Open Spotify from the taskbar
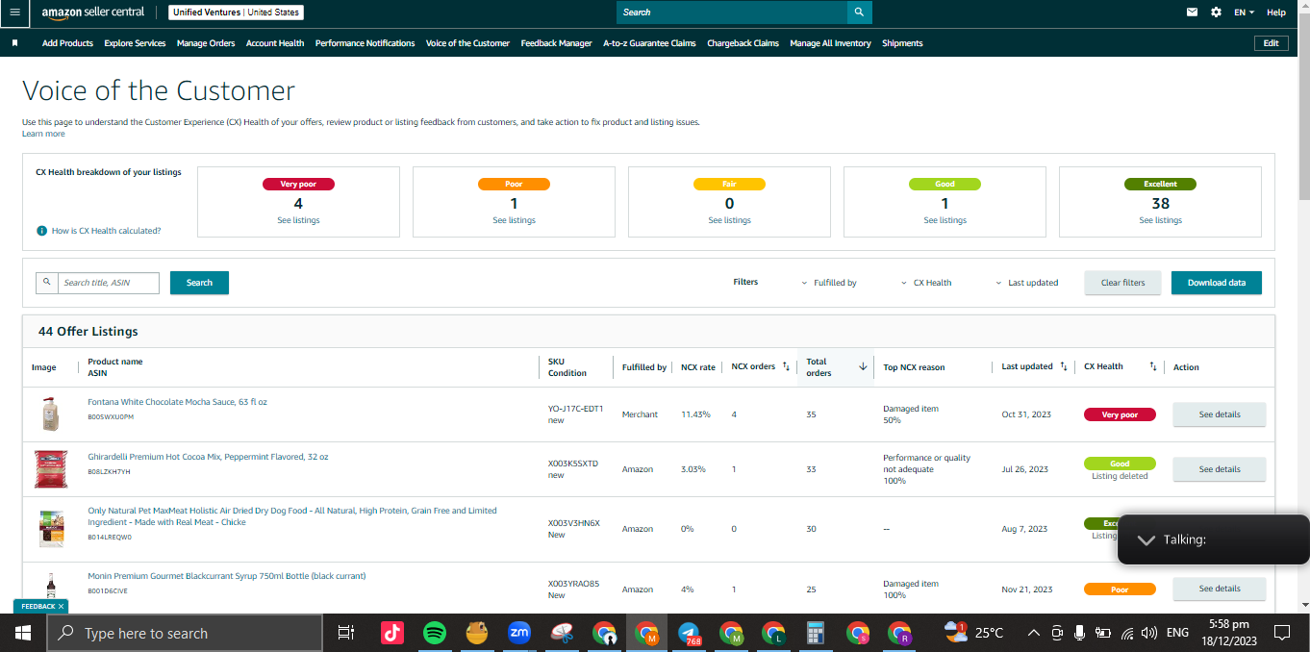The width and height of the screenshot is (1310, 652). point(435,633)
